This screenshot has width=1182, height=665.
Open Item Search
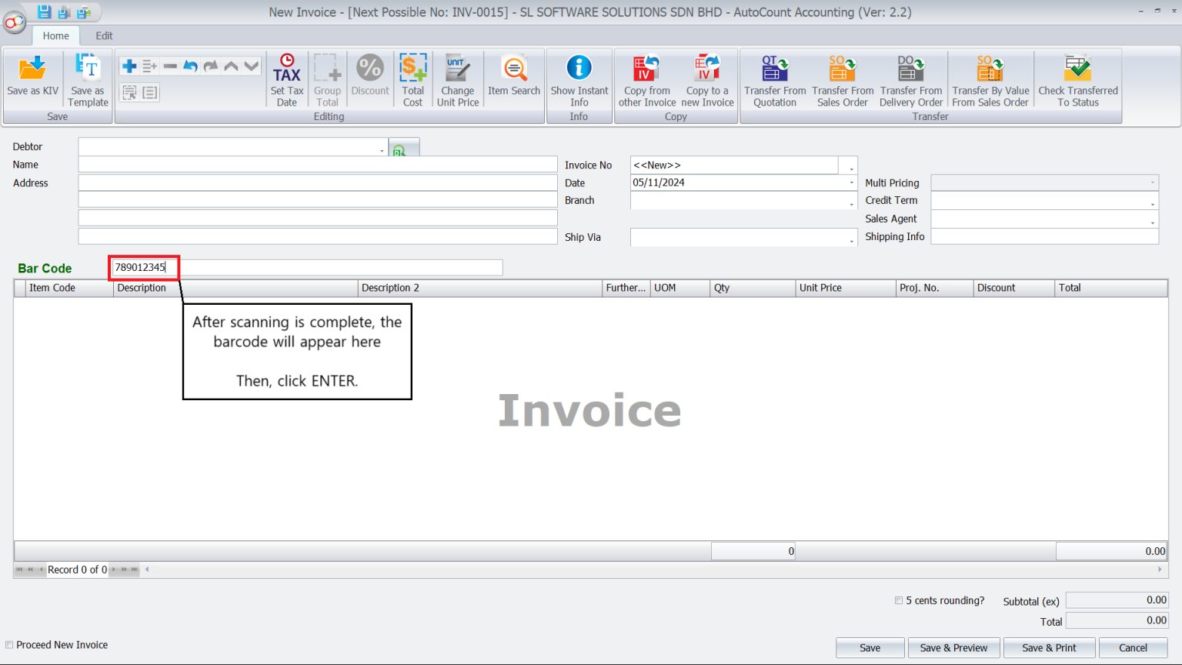click(513, 77)
